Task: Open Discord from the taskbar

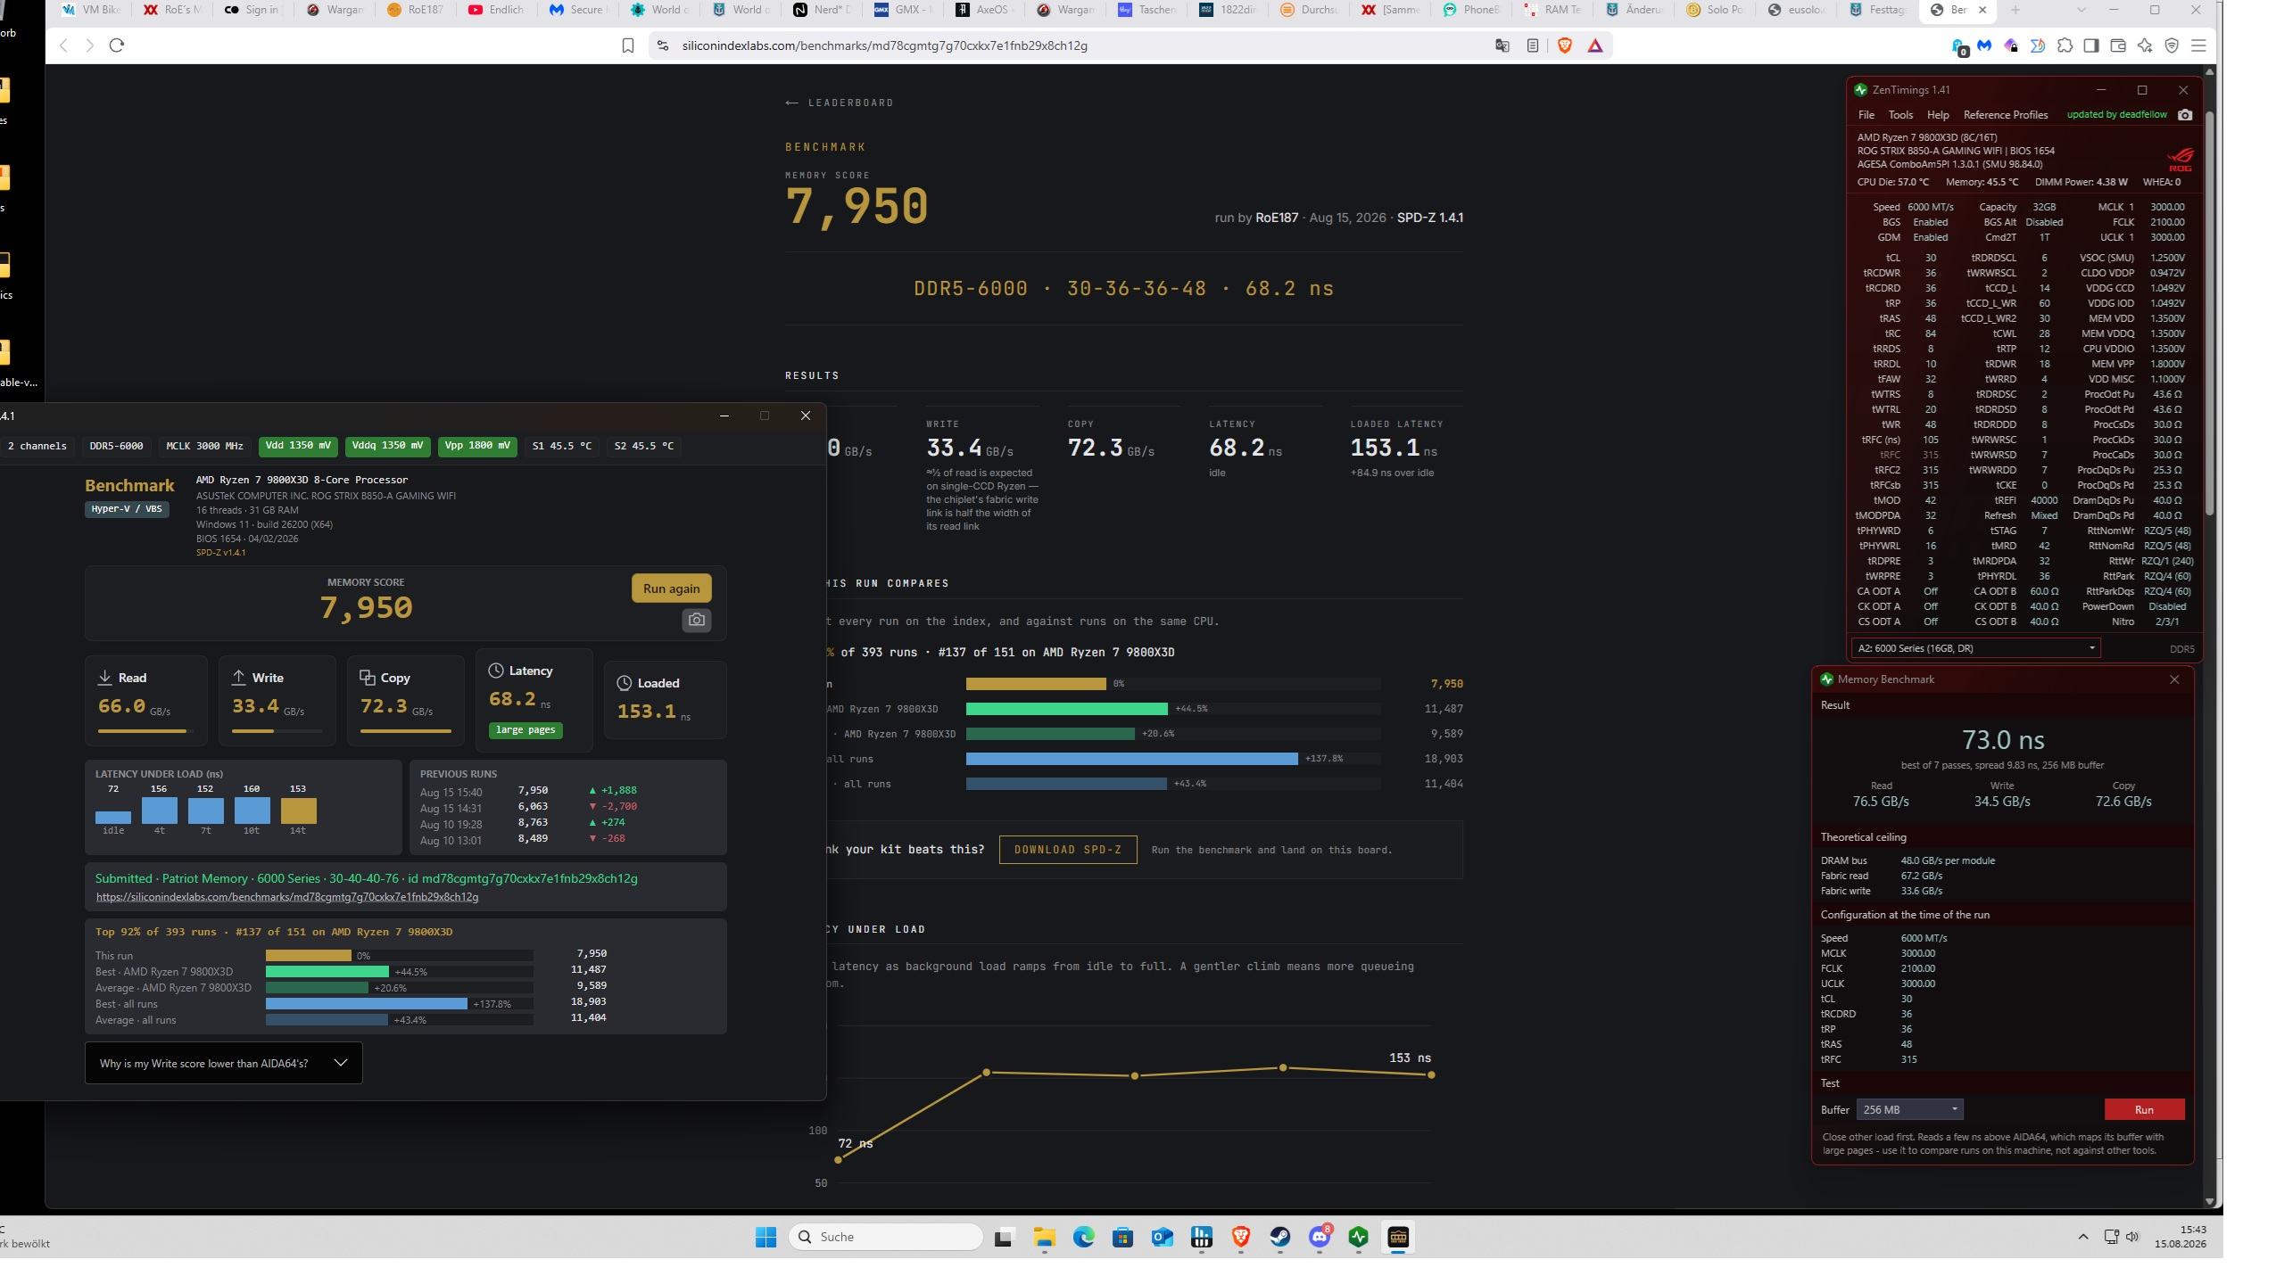Action: (1319, 1237)
